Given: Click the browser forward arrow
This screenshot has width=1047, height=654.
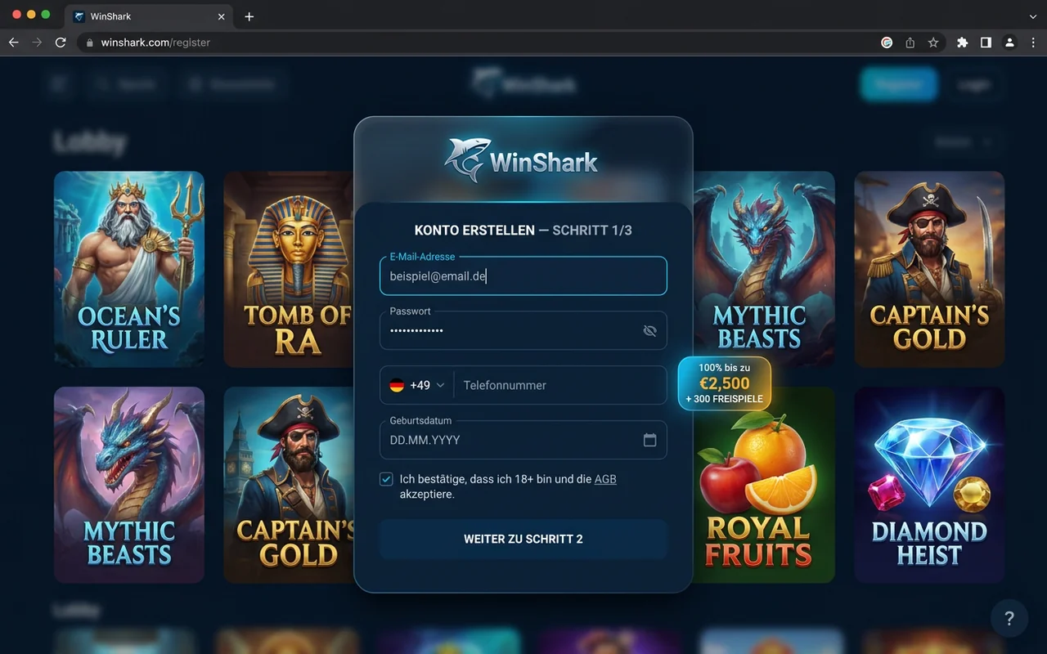Looking at the screenshot, I should (37, 43).
